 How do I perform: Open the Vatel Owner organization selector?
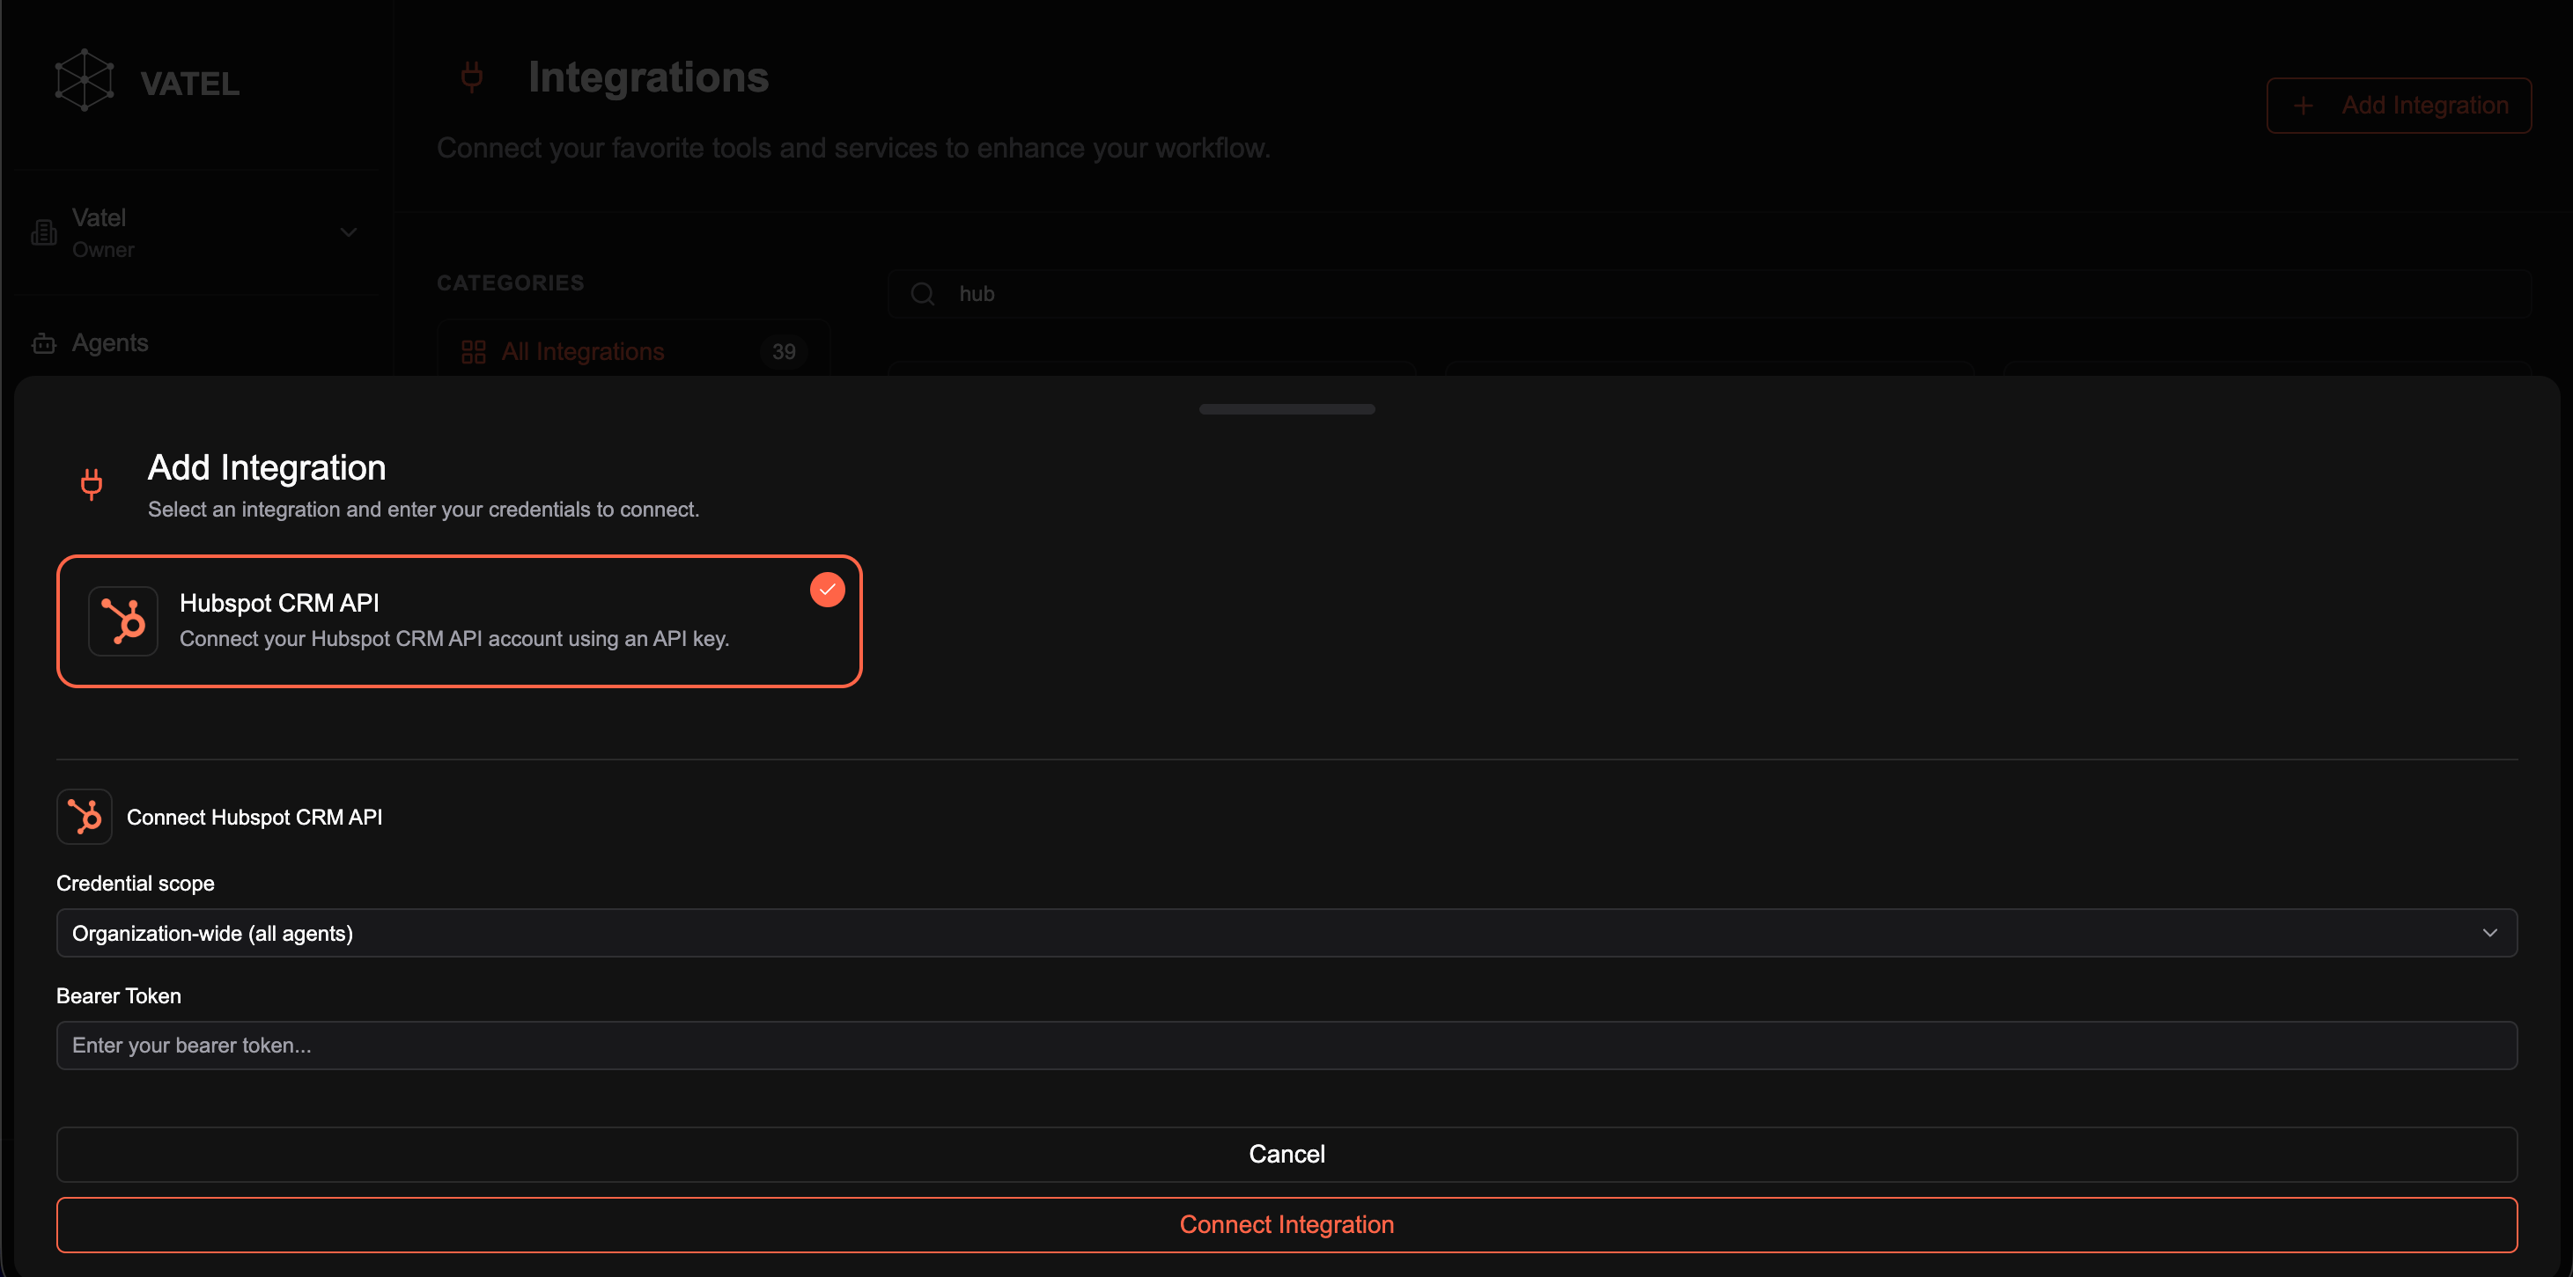[x=195, y=232]
